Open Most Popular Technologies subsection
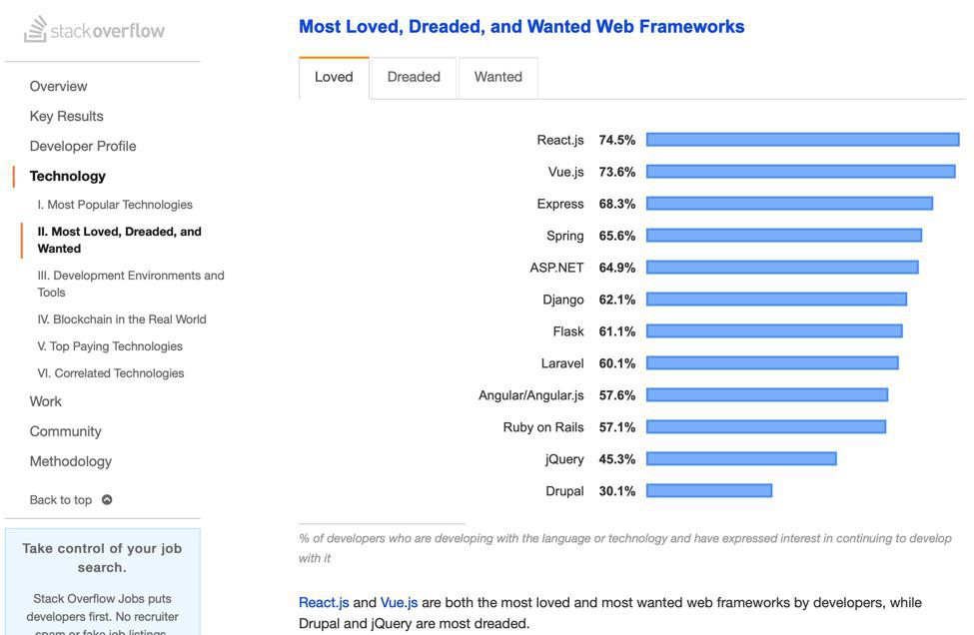The height and width of the screenshot is (635, 974). coord(115,205)
